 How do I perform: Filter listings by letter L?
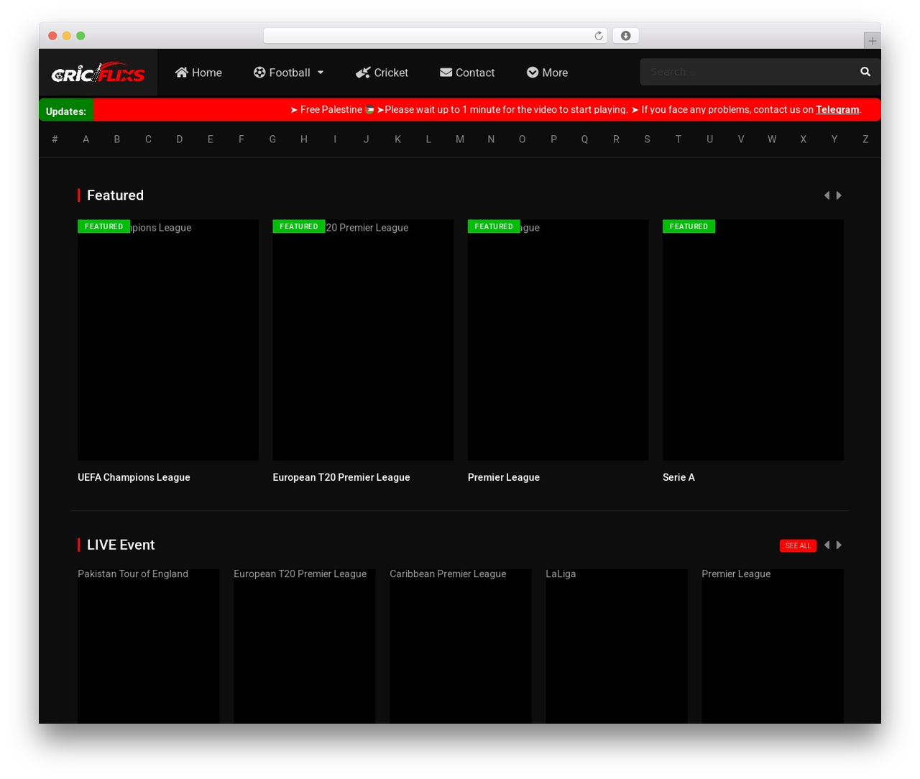[x=428, y=139]
